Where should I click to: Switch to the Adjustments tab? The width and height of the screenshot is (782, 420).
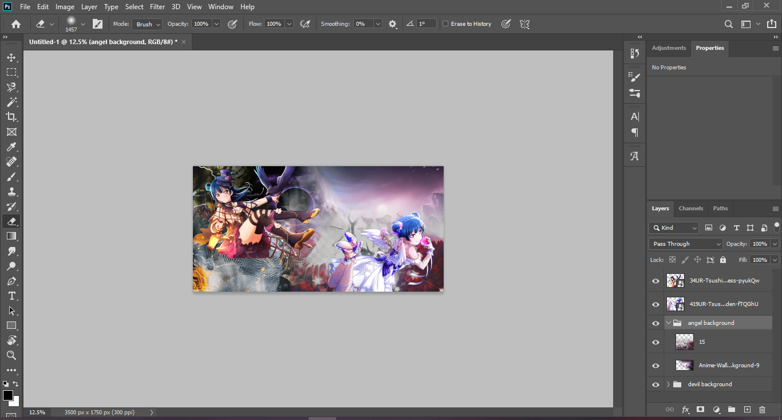[669, 48]
